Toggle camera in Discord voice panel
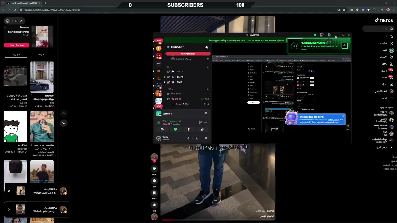The image size is (397, 223). tap(162, 129)
